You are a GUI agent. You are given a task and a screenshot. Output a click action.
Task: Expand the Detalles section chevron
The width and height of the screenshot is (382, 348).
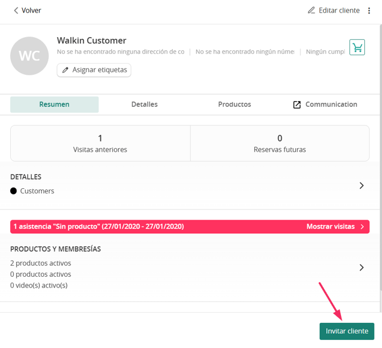click(361, 185)
